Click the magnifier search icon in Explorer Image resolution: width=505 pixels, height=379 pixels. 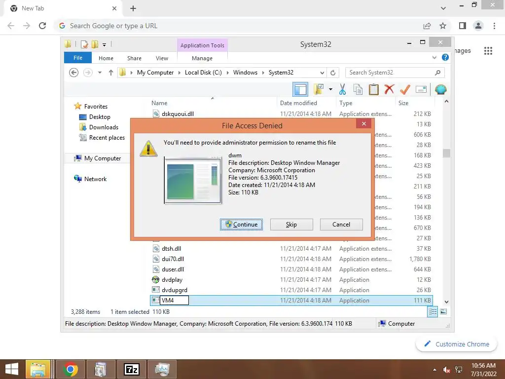click(438, 73)
